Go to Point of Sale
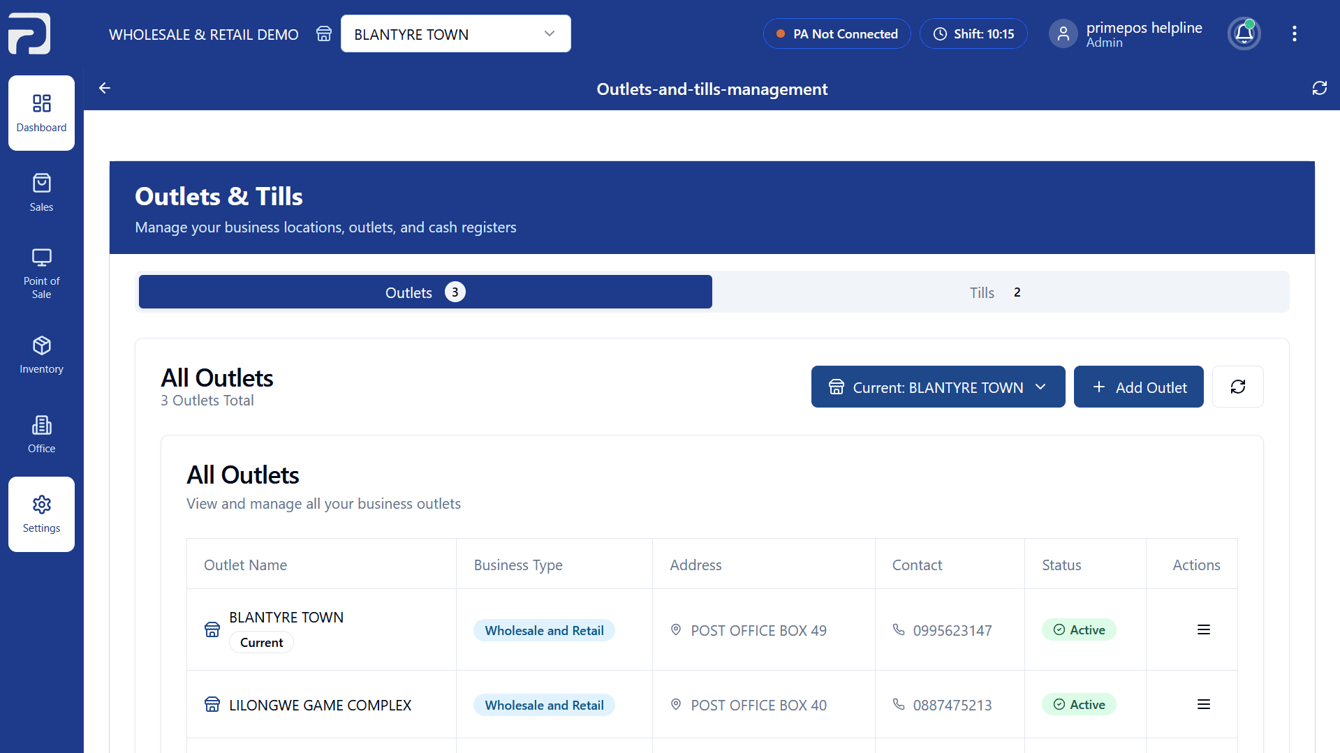1340x753 pixels. 41,274
